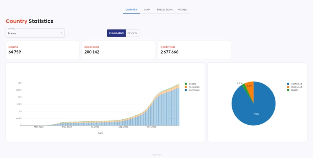Click the 3M y-axis label
This screenshot has height=158, width=313.
pyautogui.click(x=20, y=83)
